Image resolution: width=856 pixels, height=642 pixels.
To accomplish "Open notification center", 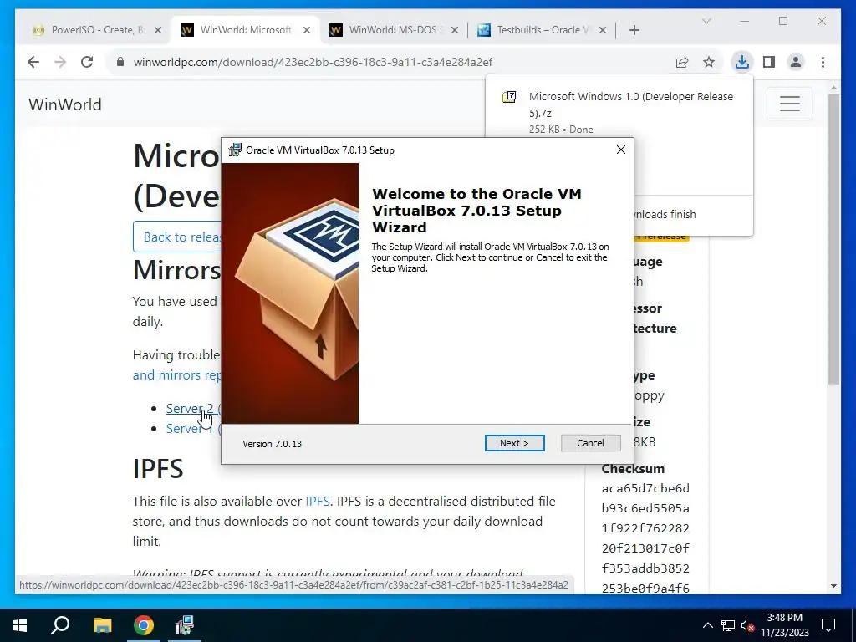I will pos(828,625).
